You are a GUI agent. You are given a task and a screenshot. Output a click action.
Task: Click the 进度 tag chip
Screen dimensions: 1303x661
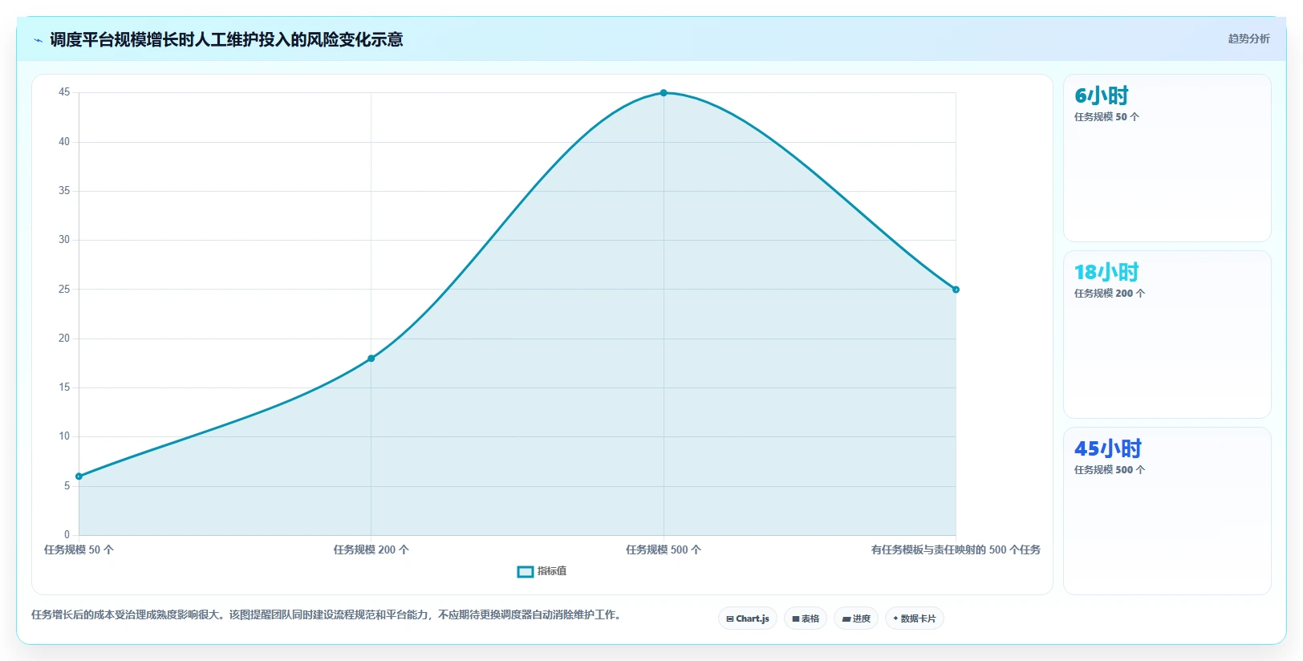tap(856, 618)
